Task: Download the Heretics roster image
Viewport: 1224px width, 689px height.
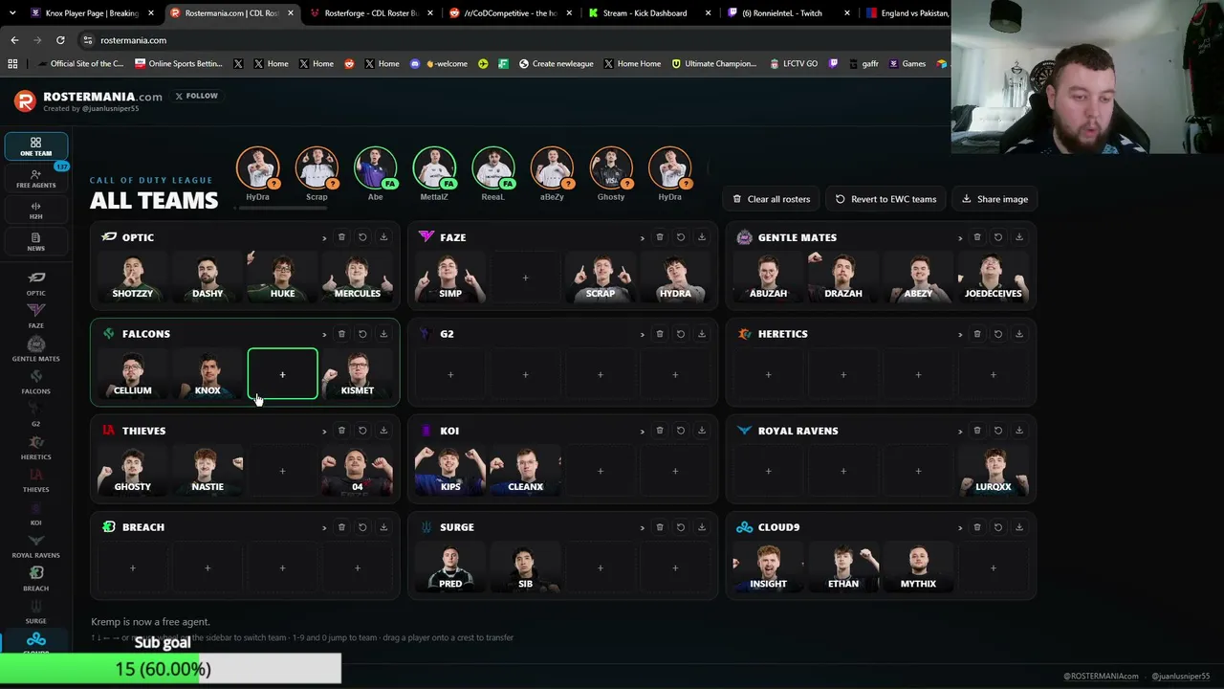Action: tap(1019, 334)
